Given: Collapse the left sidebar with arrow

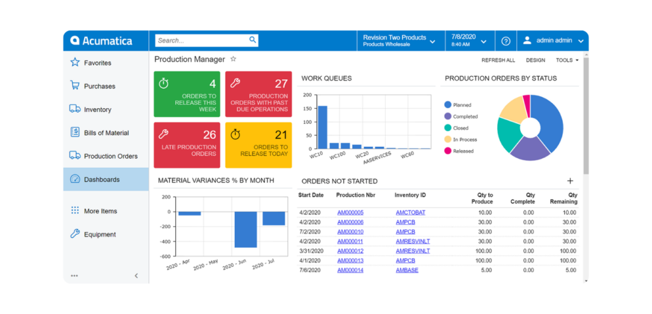Looking at the screenshot, I should tap(136, 275).
